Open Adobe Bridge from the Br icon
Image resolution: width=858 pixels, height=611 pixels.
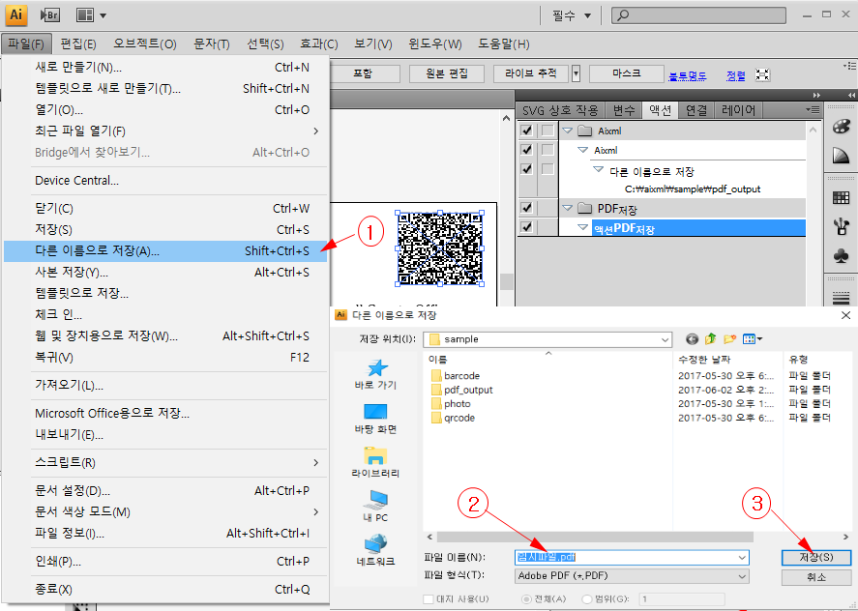coord(48,15)
